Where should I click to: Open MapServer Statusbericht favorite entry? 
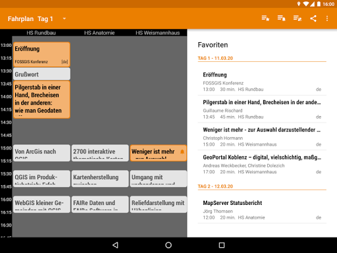(x=262, y=210)
